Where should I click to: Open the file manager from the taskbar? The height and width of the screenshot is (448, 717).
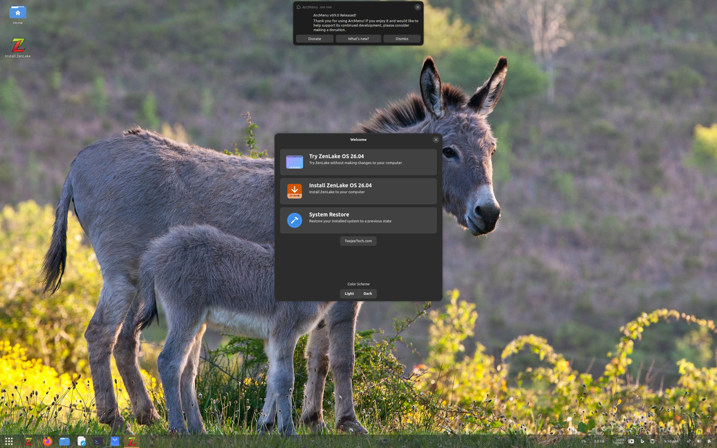tap(65, 441)
